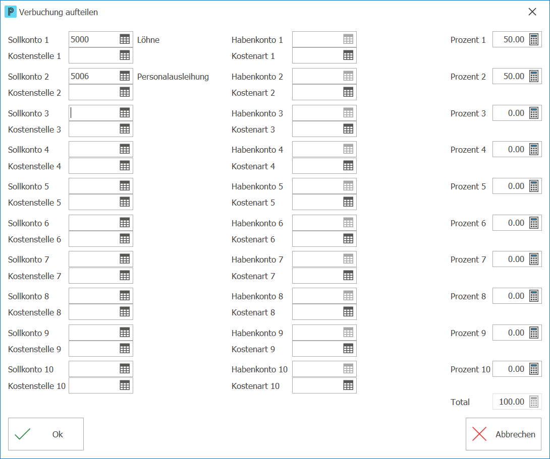The height and width of the screenshot is (459, 550).
Task: Open lookup table for Kostenart 5
Action: [x=348, y=202]
